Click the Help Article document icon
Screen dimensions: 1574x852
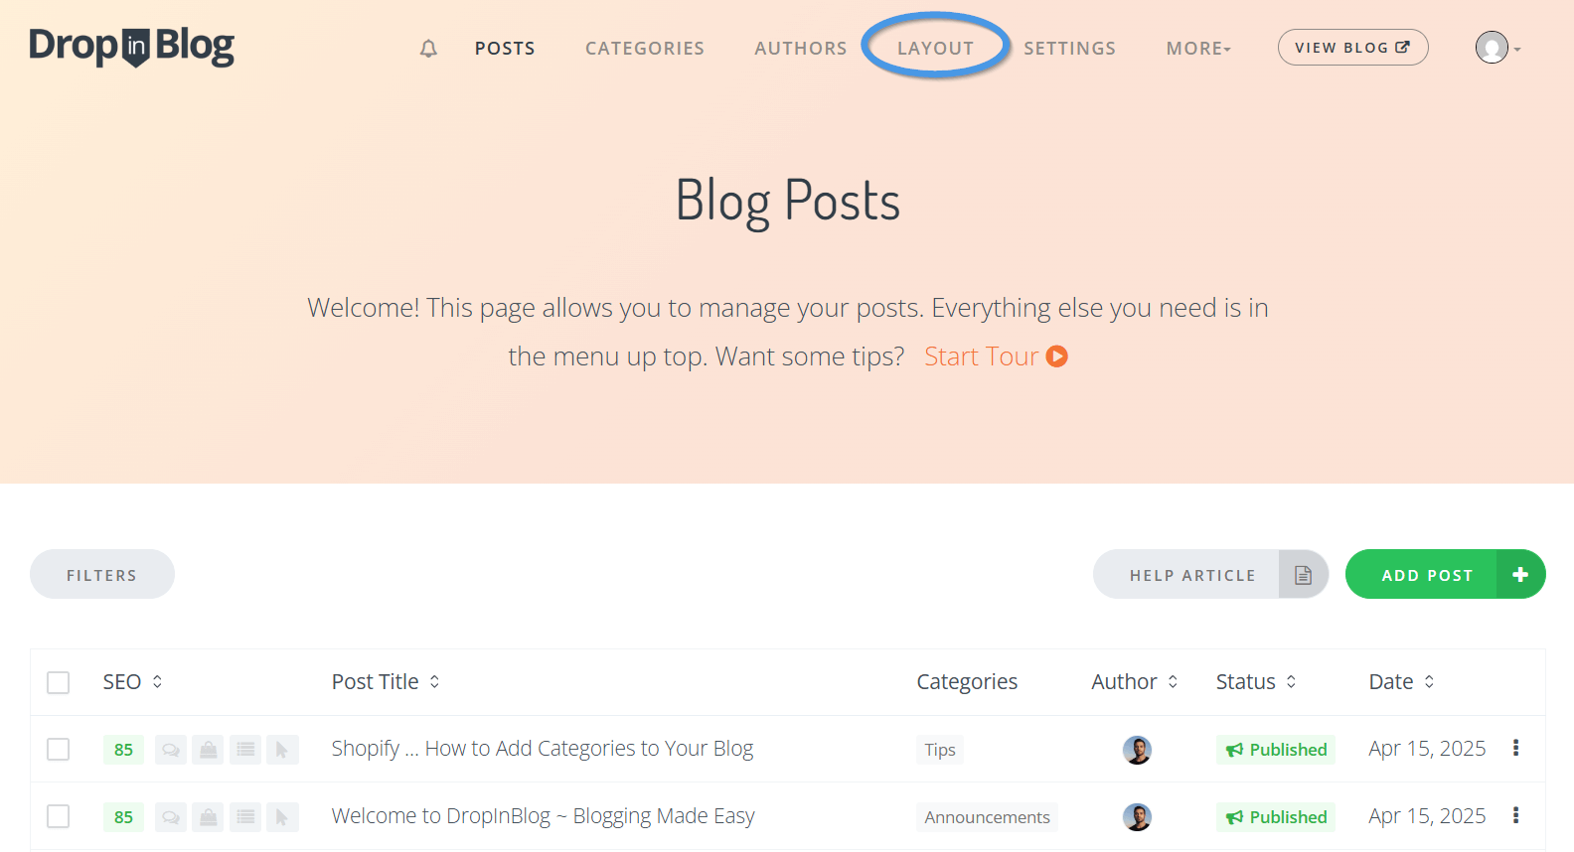[1304, 575]
